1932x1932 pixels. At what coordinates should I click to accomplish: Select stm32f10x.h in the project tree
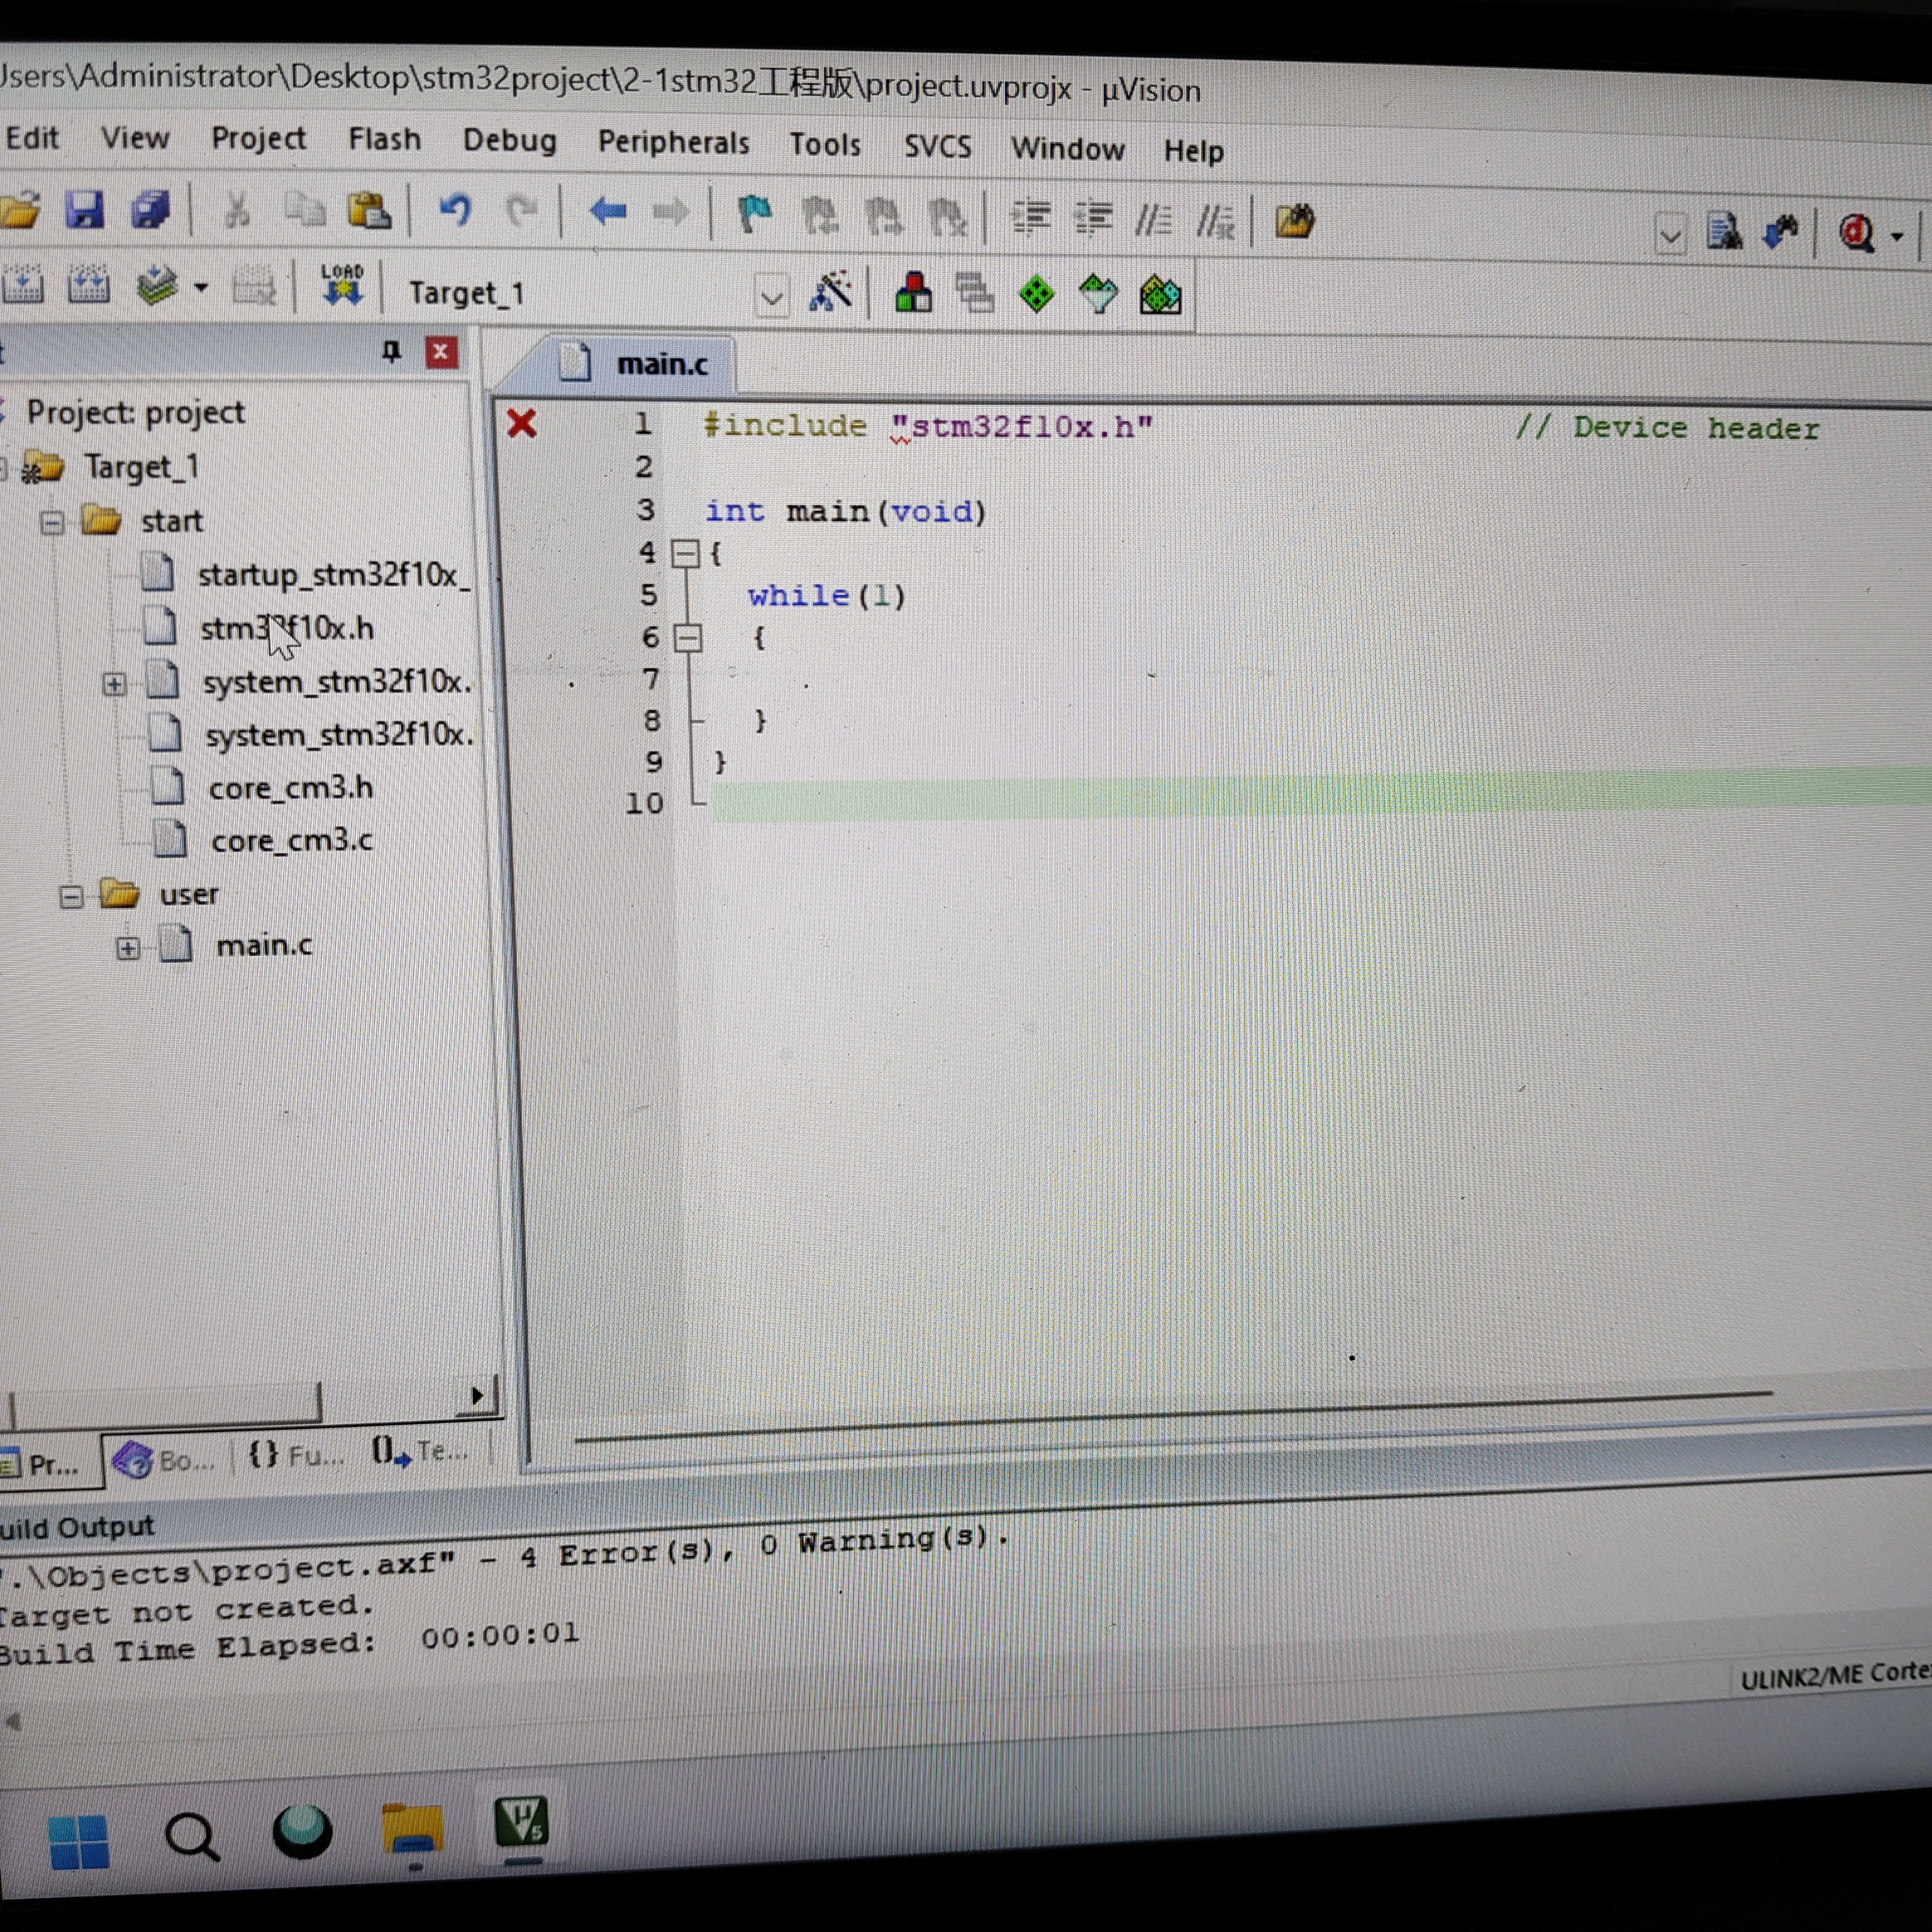tap(286, 629)
